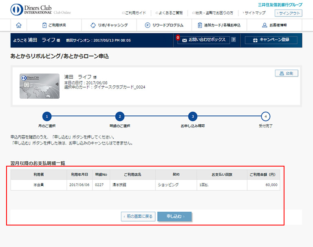
Task: Open the お問い合わせボックス inbox
Action: pos(204,40)
